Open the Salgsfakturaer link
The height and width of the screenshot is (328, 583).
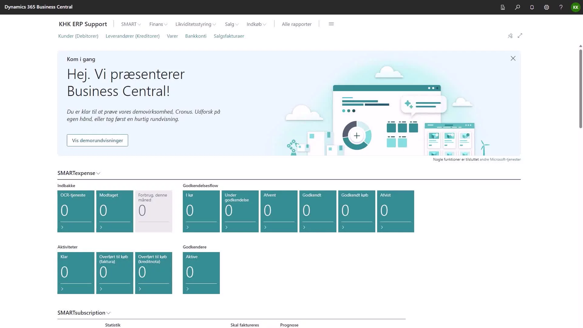click(x=229, y=36)
